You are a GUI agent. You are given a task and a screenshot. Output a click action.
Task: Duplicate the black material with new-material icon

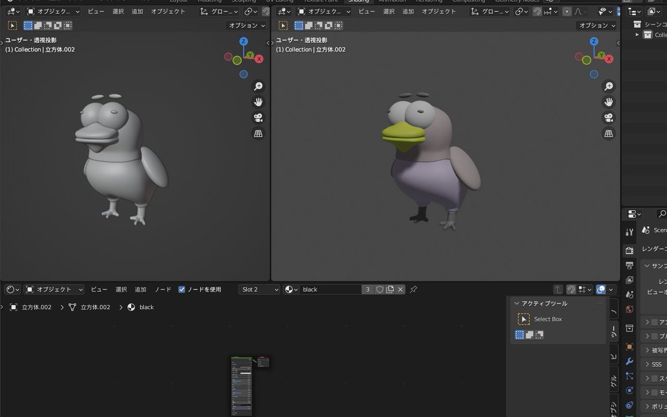390,290
